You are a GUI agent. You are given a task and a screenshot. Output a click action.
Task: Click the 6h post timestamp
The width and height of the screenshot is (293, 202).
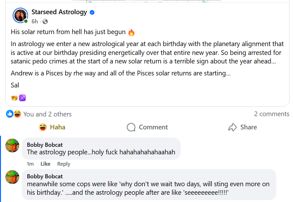(35, 21)
